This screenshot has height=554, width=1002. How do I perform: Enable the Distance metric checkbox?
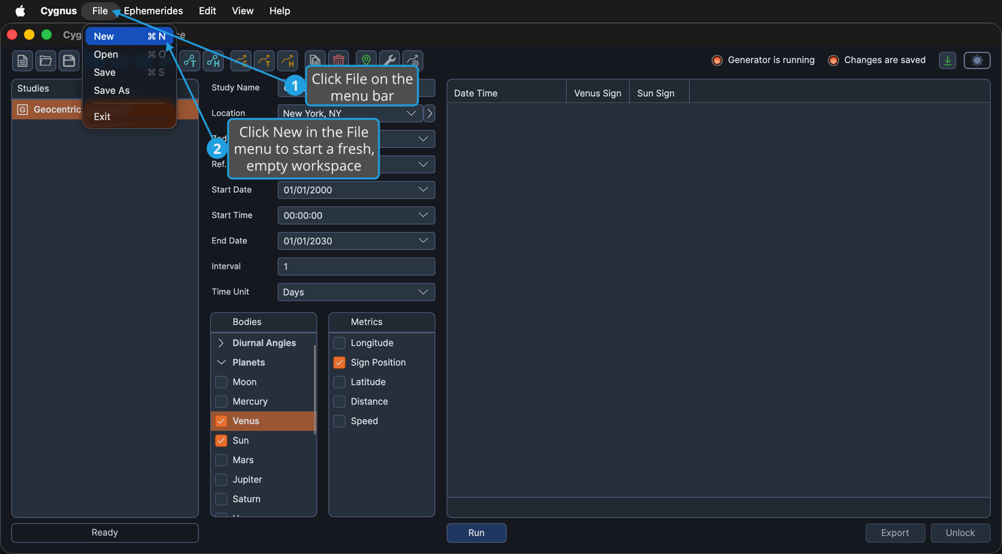pos(339,402)
